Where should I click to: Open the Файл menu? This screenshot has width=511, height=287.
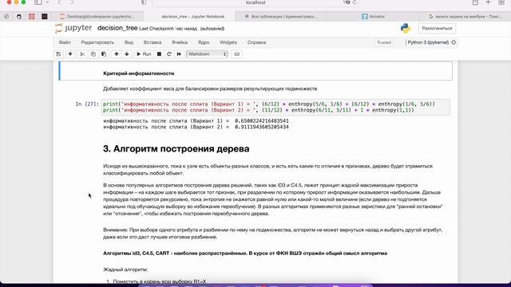pos(65,42)
